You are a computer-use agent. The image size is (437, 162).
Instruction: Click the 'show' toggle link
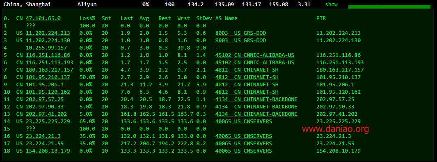coord(331,4)
